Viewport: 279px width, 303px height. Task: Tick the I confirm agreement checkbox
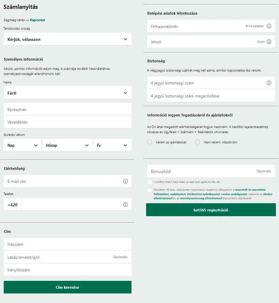[x=149, y=182]
